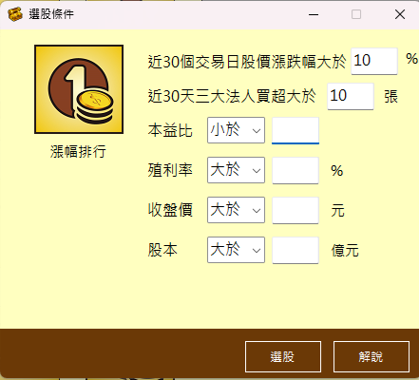Click the disabled maximize window icon
This screenshot has height=380, width=419.
(x=356, y=14)
